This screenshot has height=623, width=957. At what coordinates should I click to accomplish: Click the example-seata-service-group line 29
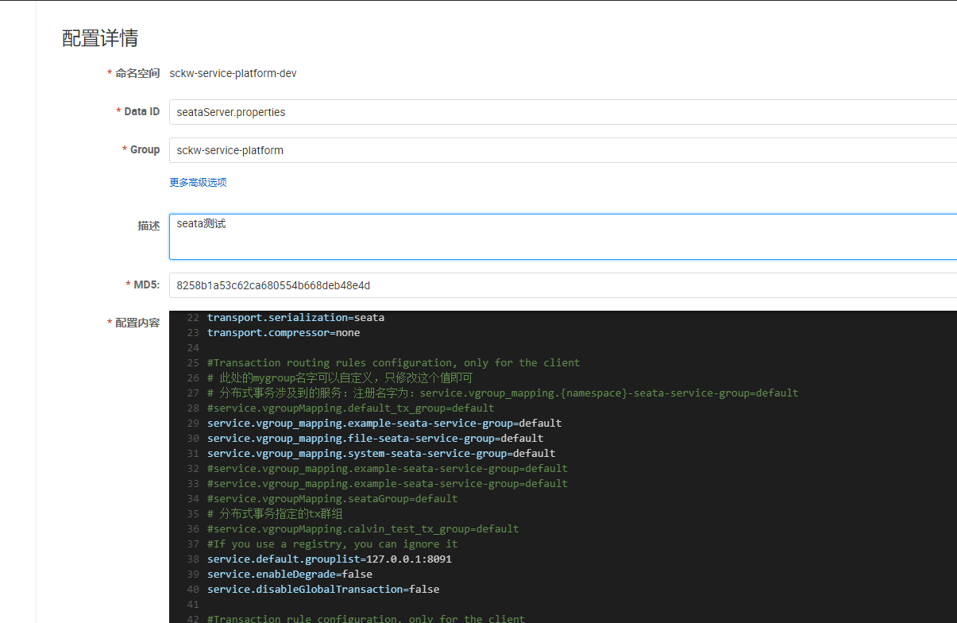pyautogui.click(x=384, y=424)
